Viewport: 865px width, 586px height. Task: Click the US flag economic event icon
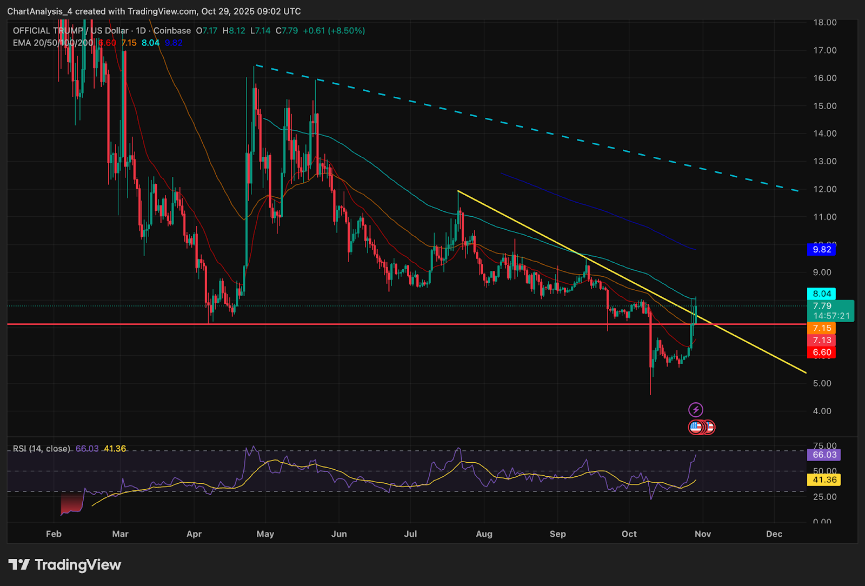[x=696, y=427]
